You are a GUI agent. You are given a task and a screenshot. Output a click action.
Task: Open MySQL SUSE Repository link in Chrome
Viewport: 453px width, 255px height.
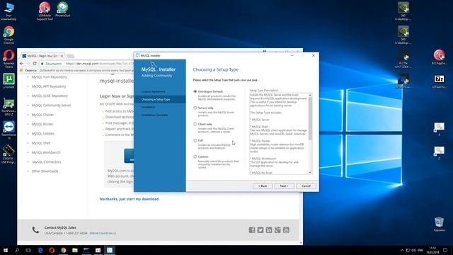tap(50, 96)
